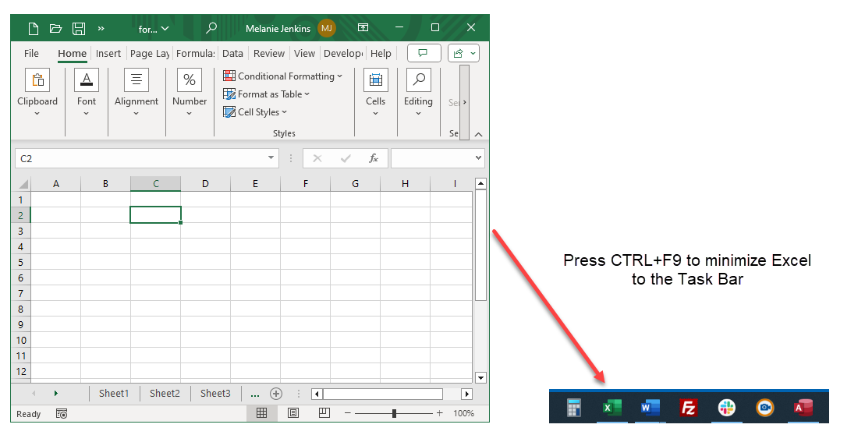Image resolution: width=865 pixels, height=435 pixels.
Task: Click the MJ account avatar
Action: coord(327,28)
